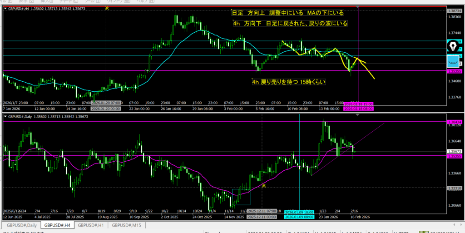This screenshot has width=465, height=233.
Task: Expand the GBPUSD#,H4 chart title triangle
Action: tap(5, 9)
